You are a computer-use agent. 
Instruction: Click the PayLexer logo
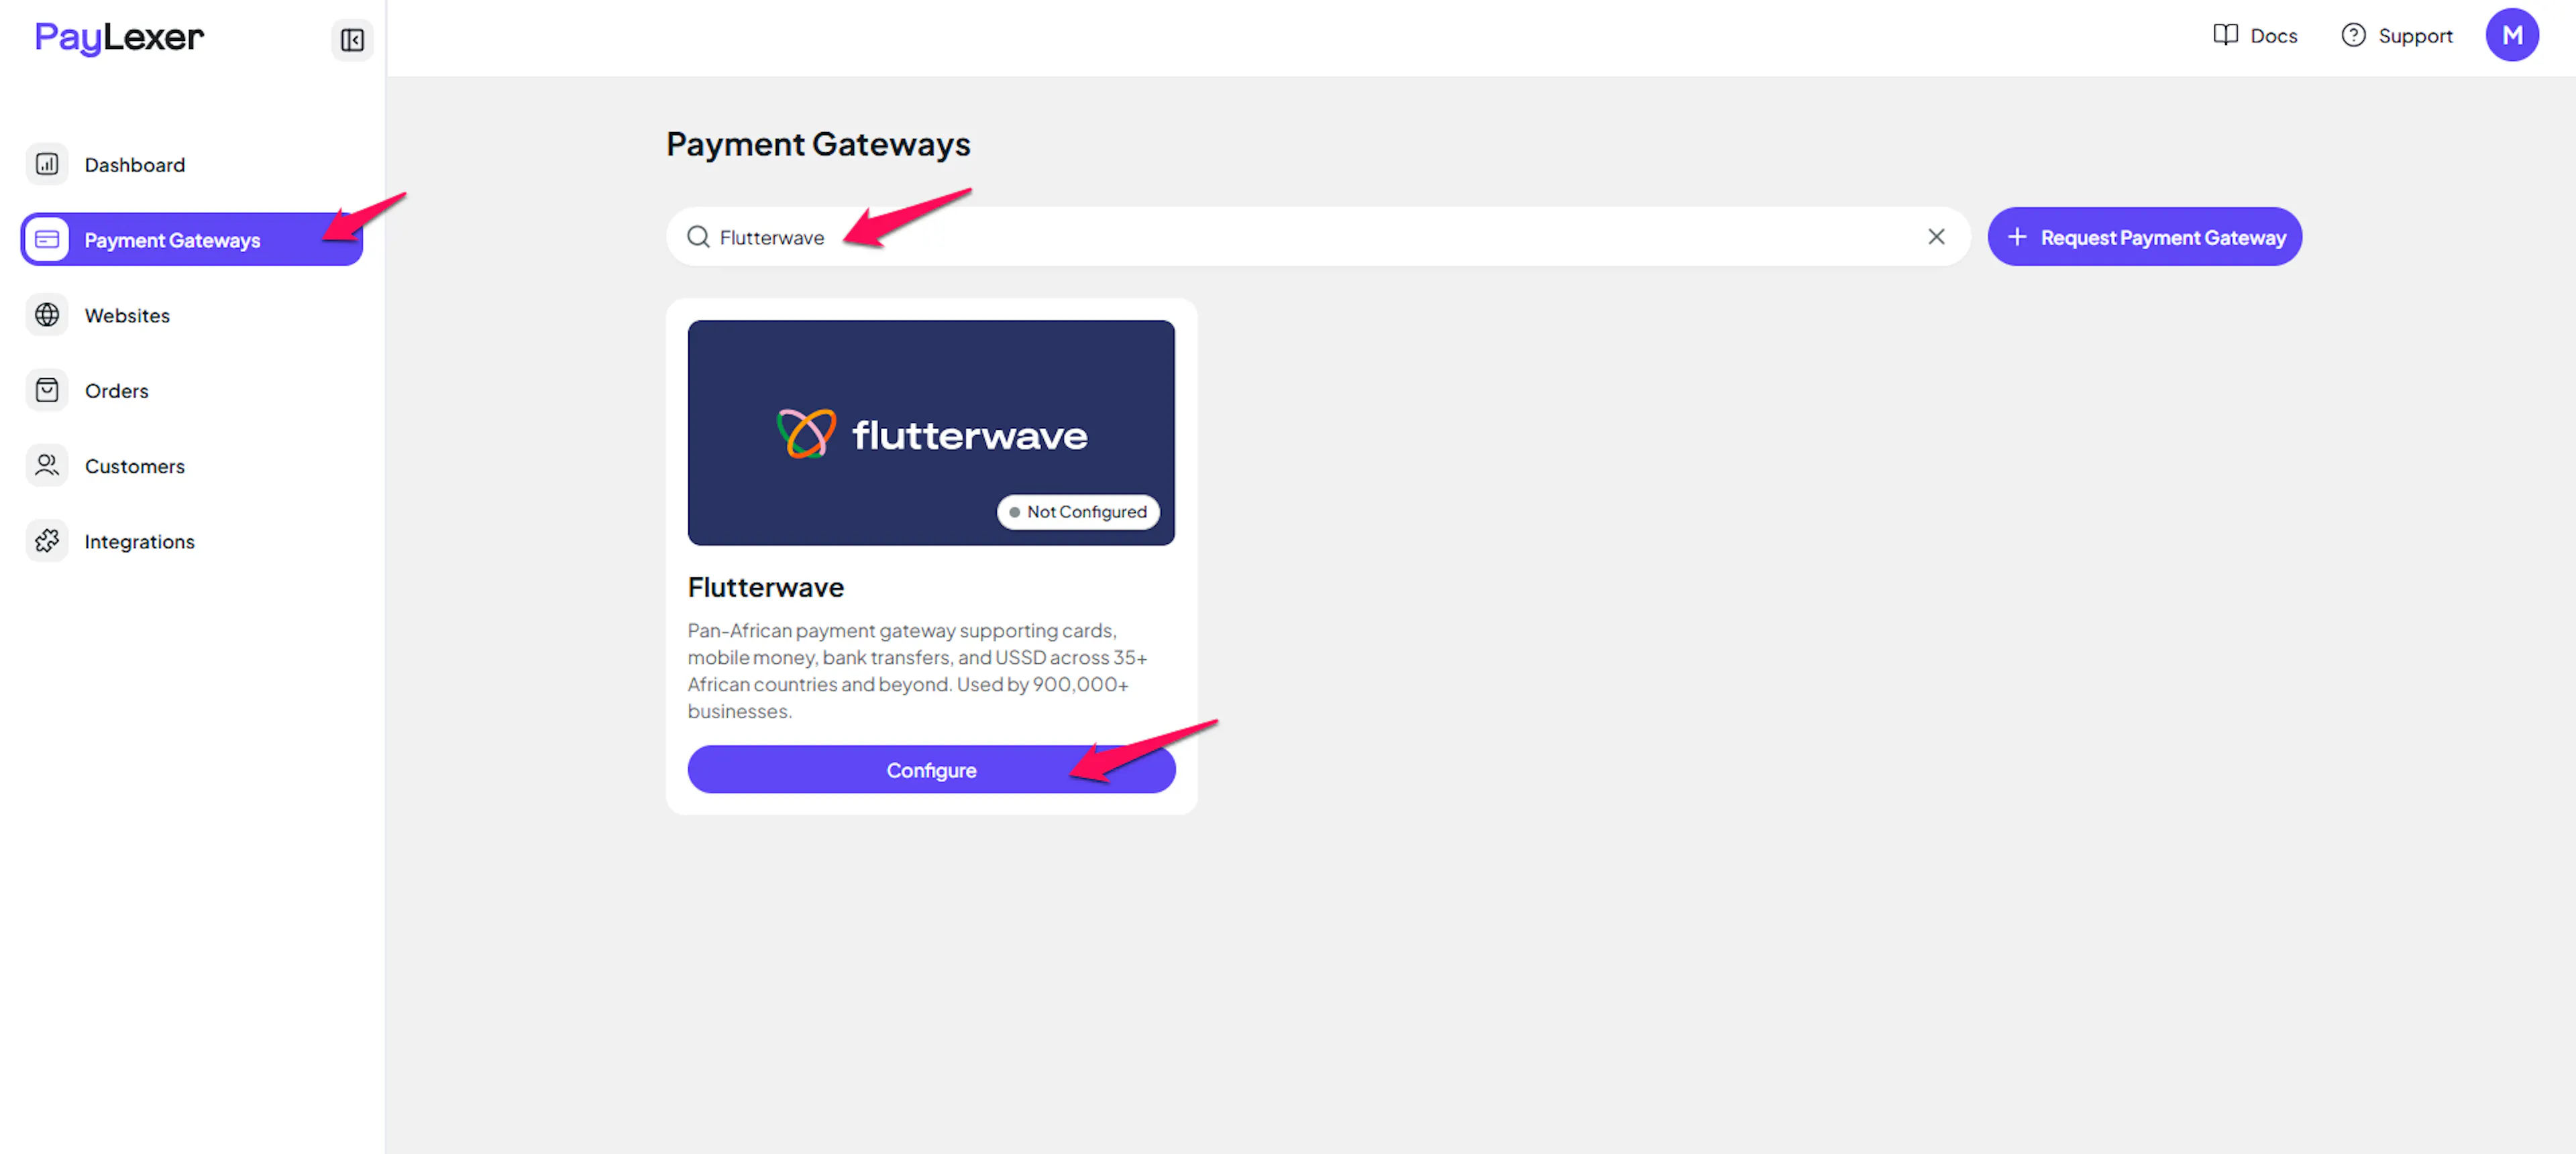point(119,38)
